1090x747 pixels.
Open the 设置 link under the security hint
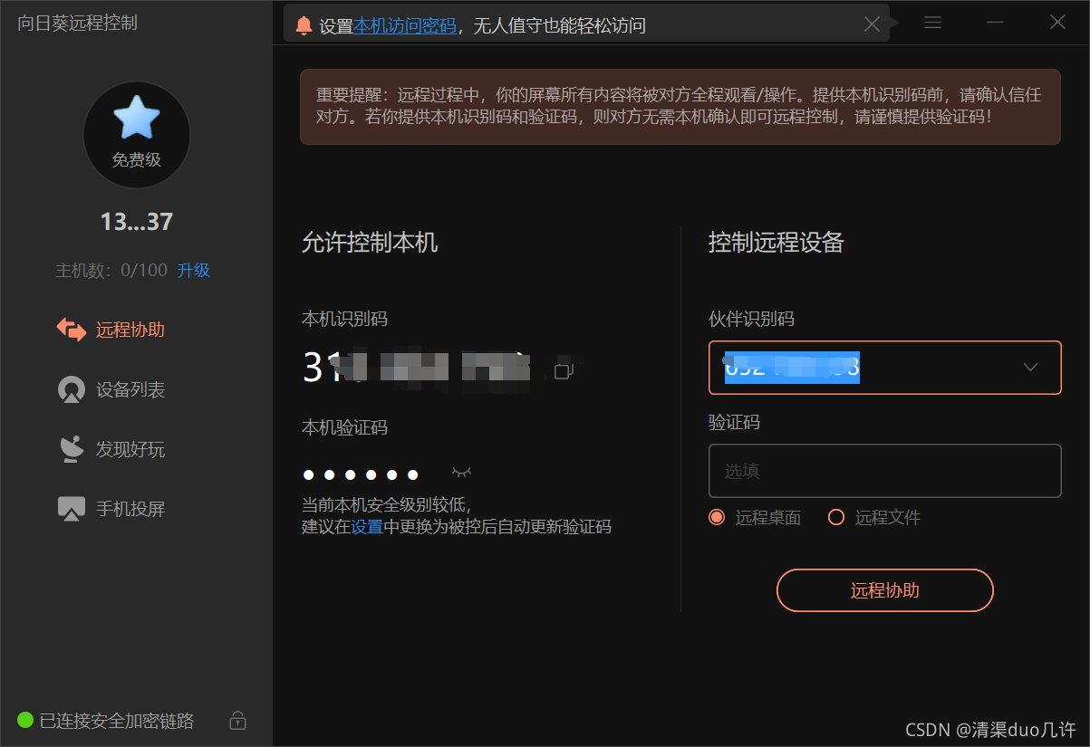point(367,527)
